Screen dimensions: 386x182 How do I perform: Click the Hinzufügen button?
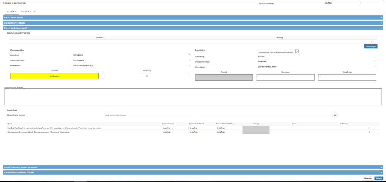tap(371, 46)
